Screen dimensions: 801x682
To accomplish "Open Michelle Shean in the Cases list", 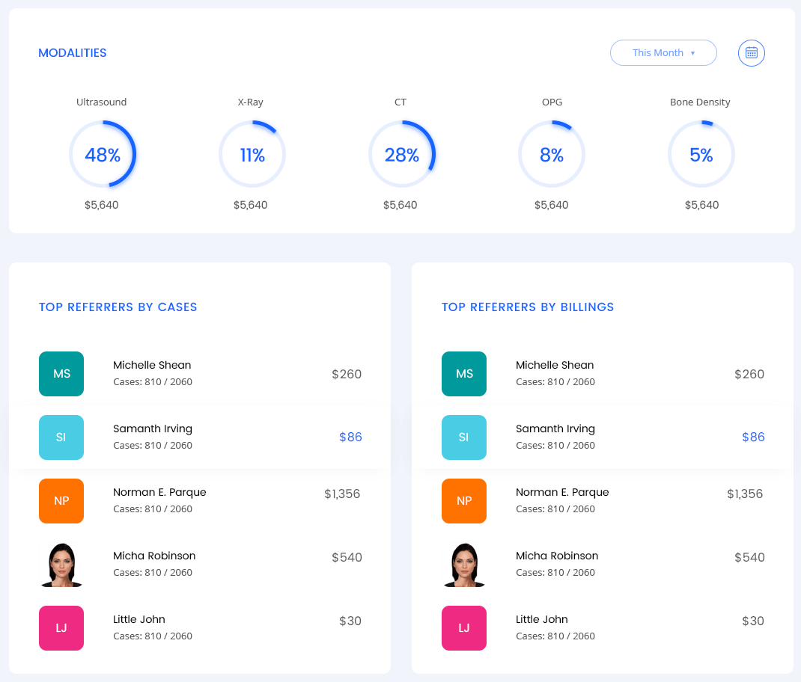I will [x=152, y=366].
